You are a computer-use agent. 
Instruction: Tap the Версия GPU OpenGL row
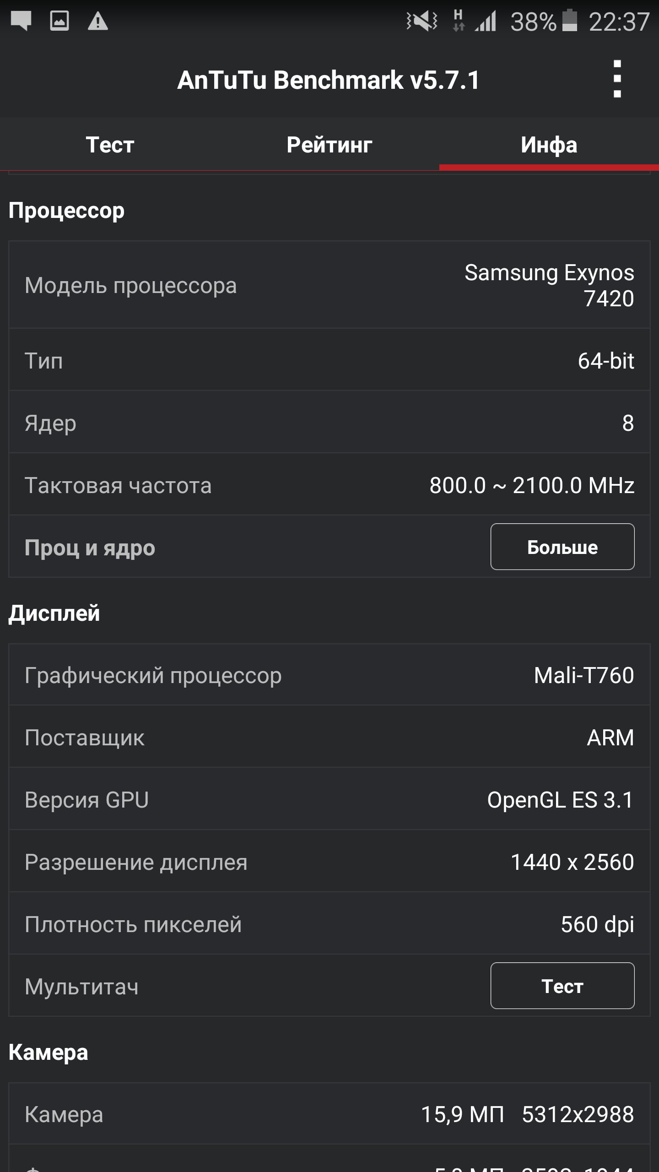pyautogui.click(x=329, y=800)
